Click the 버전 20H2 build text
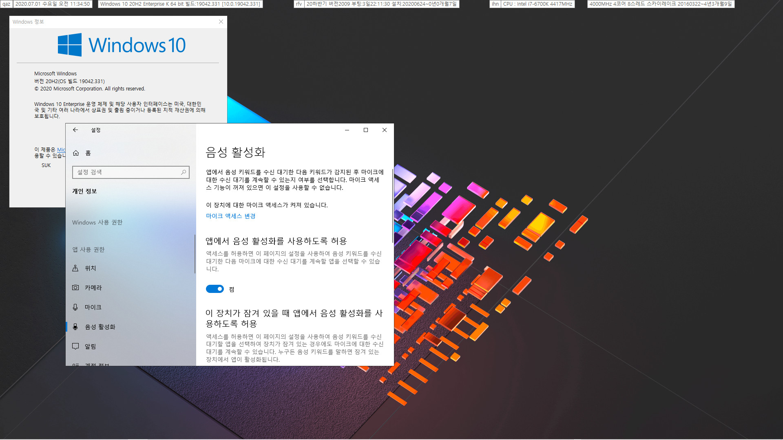 [x=69, y=81]
